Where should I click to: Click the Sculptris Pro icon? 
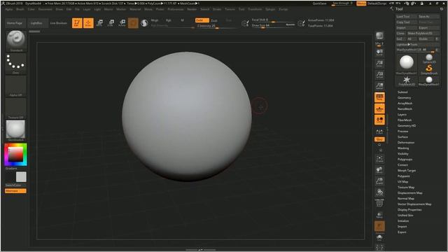coord(144,23)
